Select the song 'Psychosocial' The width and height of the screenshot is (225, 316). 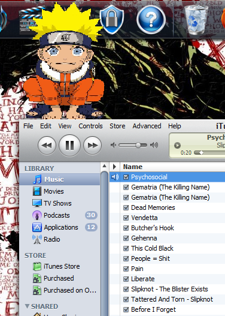(149, 177)
